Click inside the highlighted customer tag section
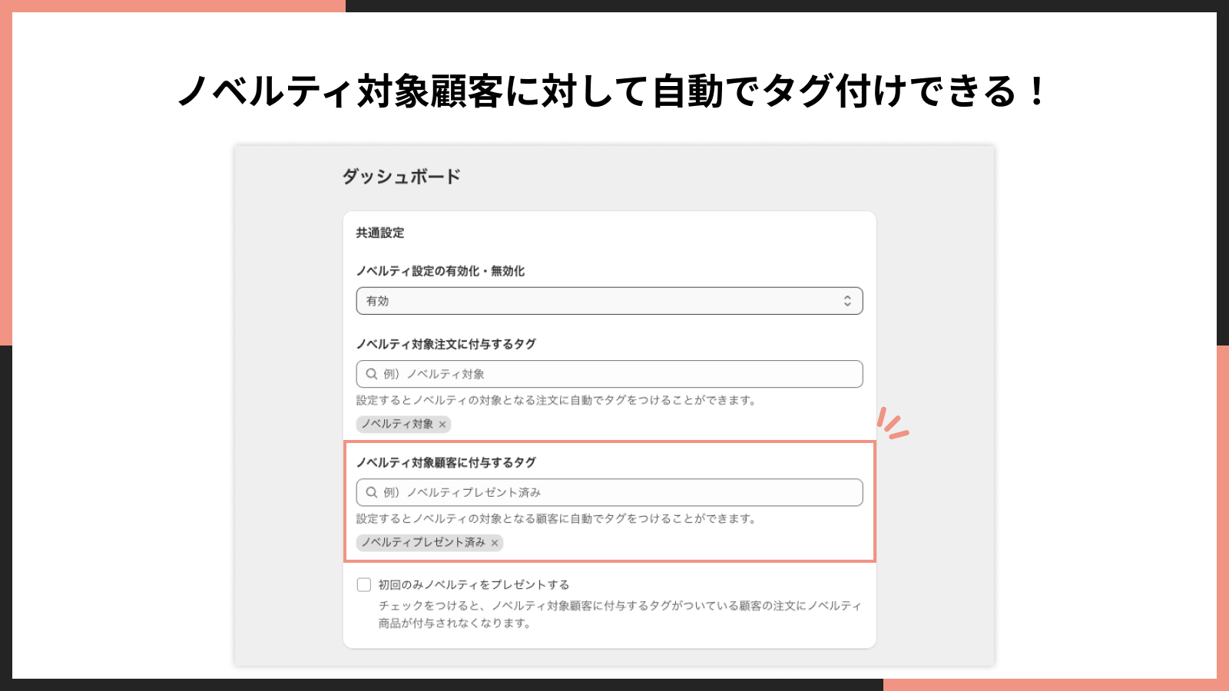The width and height of the screenshot is (1229, 691). coord(609,503)
